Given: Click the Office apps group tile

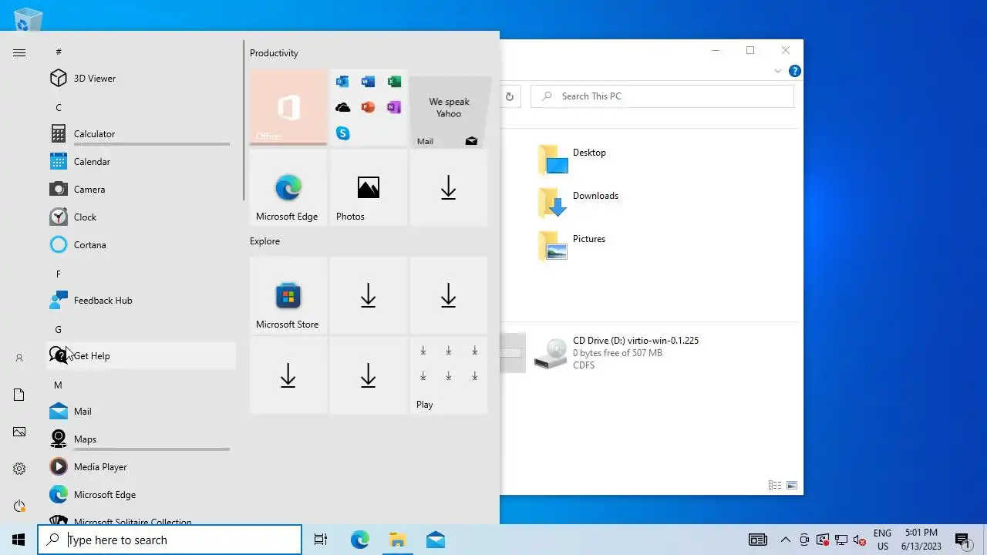Looking at the screenshot, I should (369, 108).
